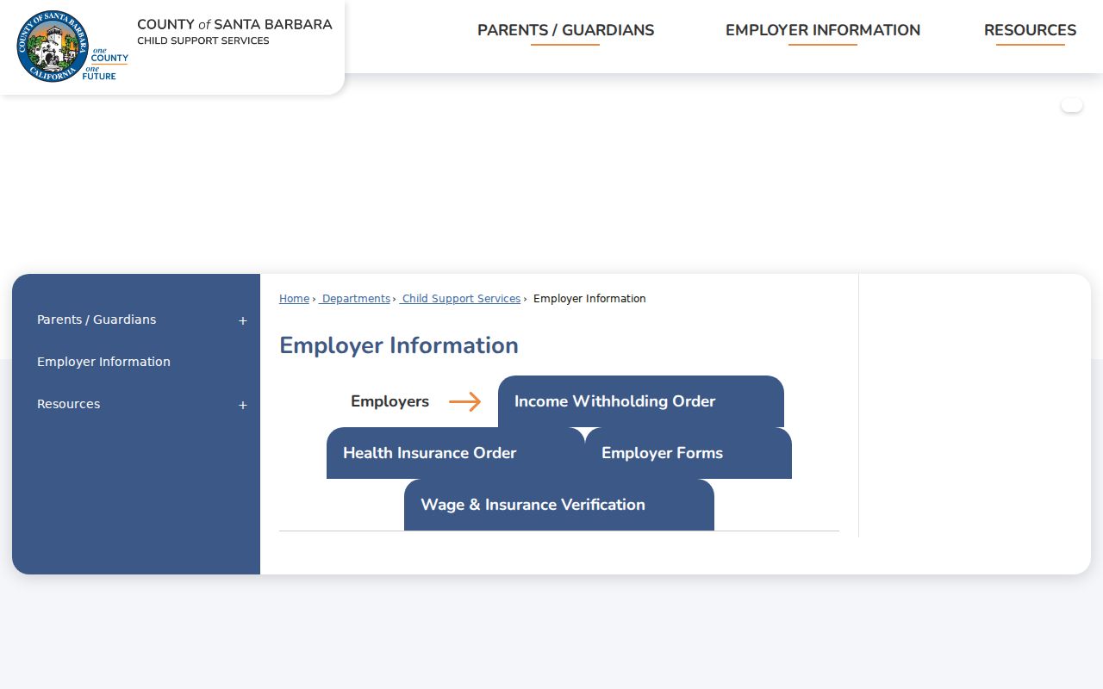Expand the Parents / Guardians sidebar submenu
This screenshot has width=1103, height=689.
[x=243, y=320]
